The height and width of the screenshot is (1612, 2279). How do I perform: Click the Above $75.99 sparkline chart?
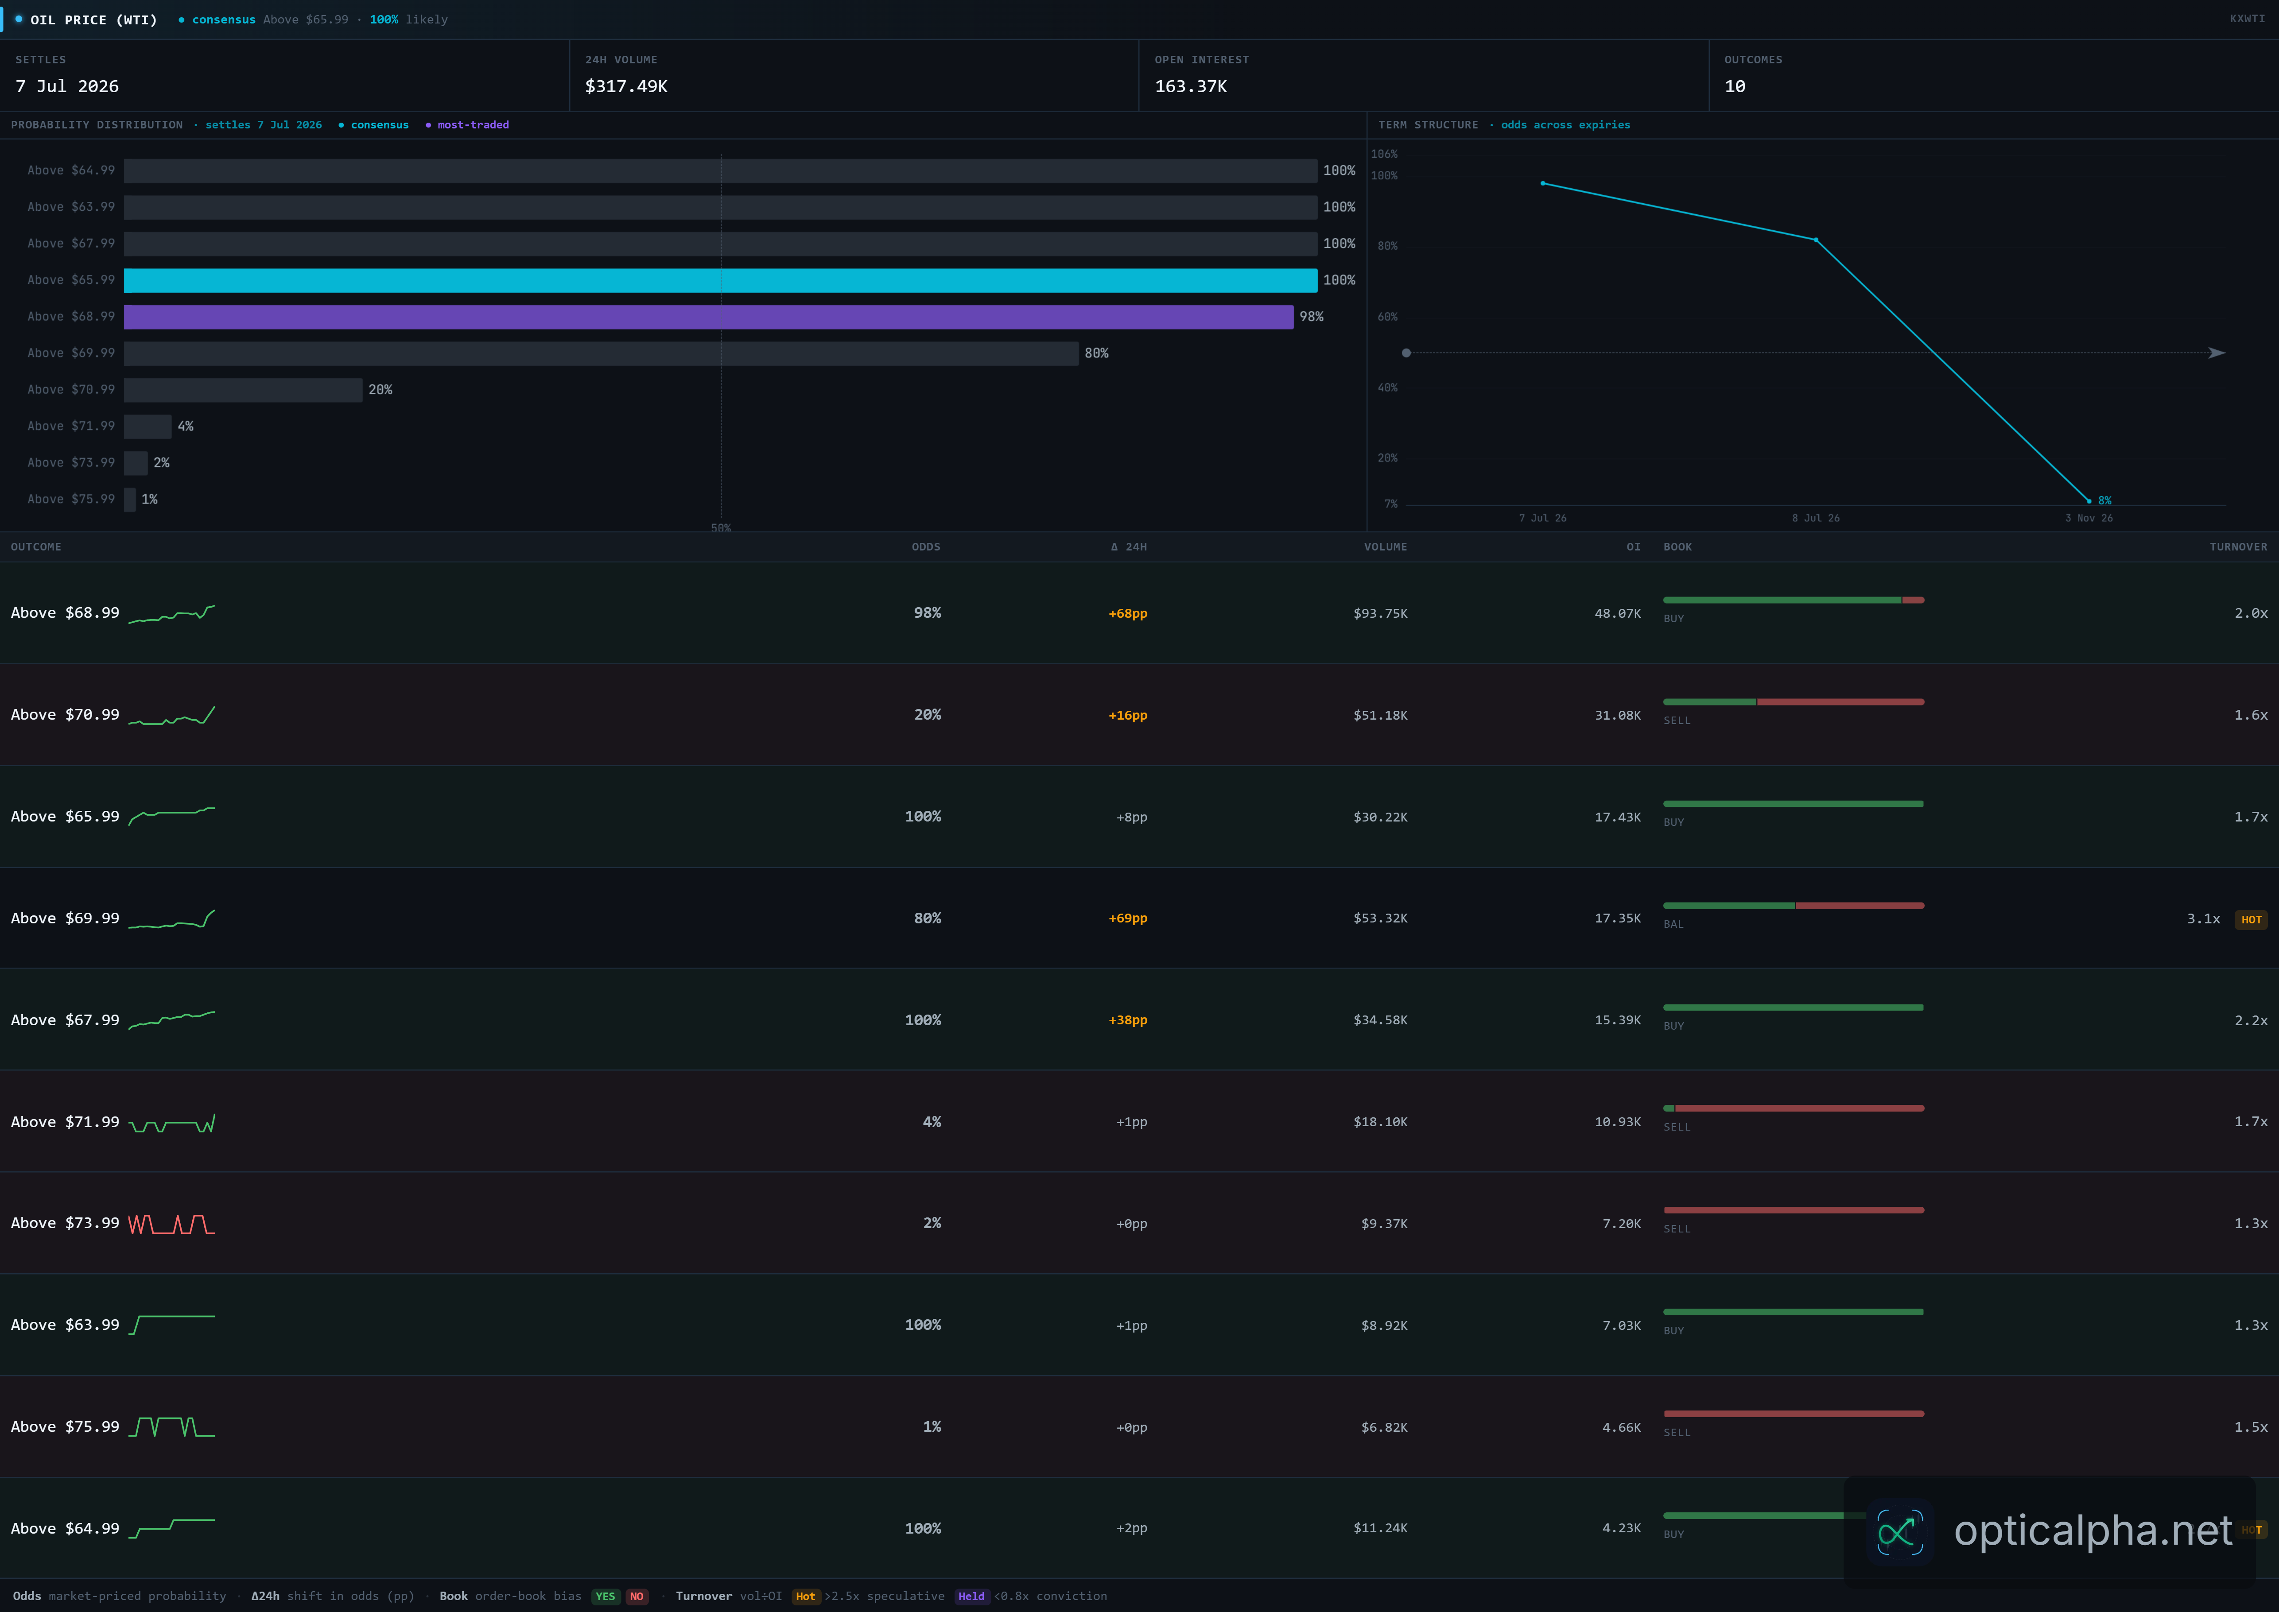(x=172, y=1427)
